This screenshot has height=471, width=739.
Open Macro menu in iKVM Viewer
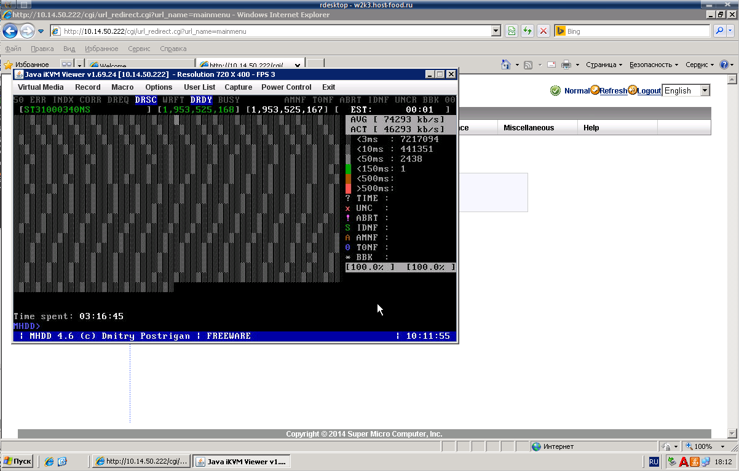122,87
